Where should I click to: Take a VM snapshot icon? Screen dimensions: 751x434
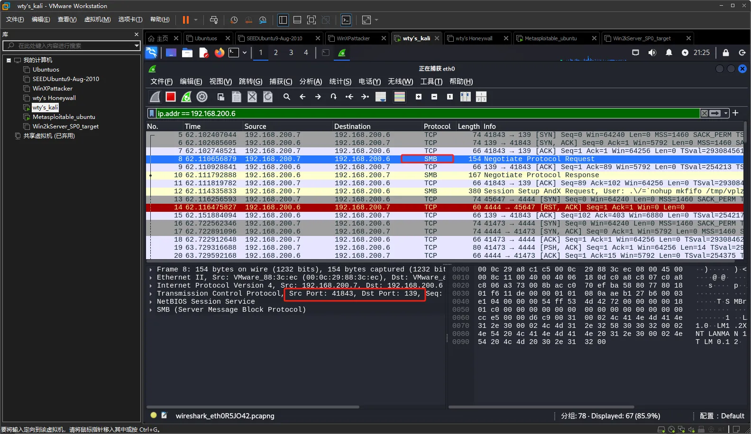(234, 20)
